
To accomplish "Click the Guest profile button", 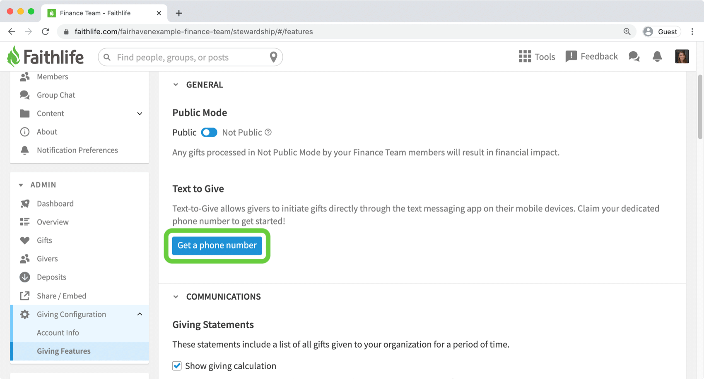I will [662, 31].
